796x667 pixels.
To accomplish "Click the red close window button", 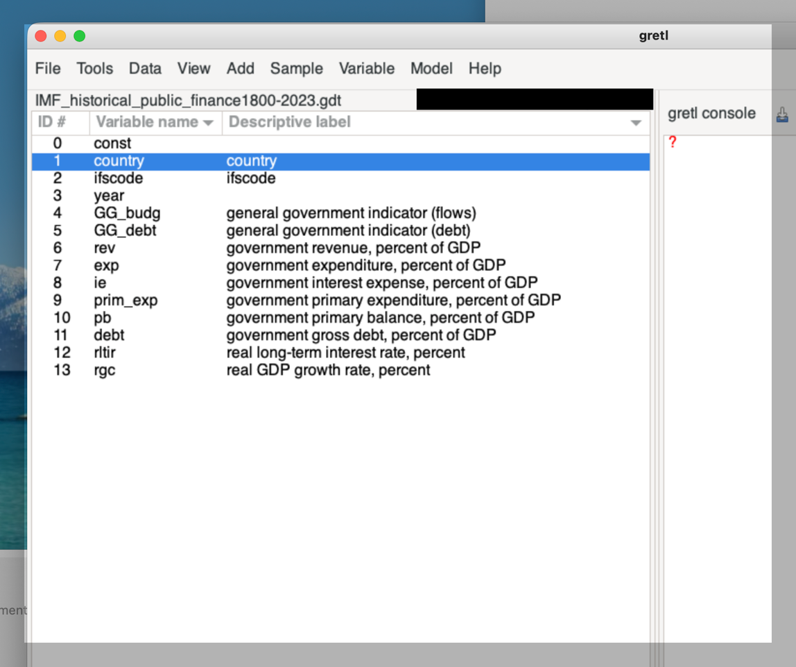I will [x=41, y=36].
